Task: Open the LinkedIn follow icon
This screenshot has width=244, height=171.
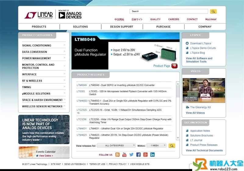Action: click(x=152, y=155)
